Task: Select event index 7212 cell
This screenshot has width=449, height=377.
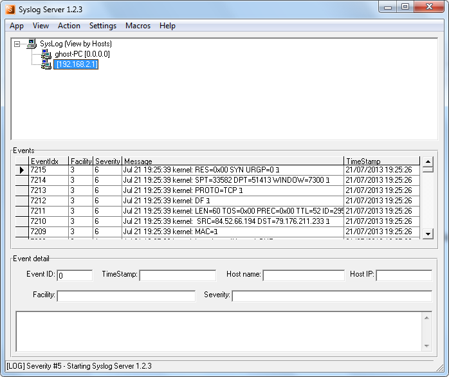Action: (49, 201)
